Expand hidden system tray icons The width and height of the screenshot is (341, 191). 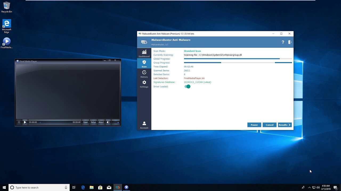point(309,188)
